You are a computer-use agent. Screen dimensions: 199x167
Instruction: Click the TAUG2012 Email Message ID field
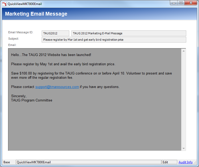55,33
